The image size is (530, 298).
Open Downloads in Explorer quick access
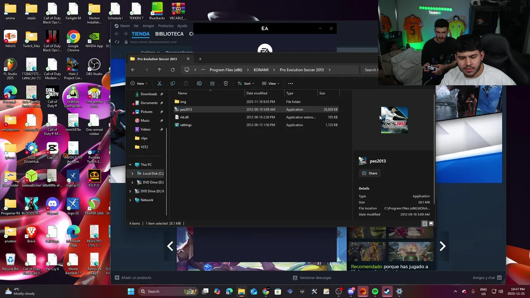click(x=149, y=94)
